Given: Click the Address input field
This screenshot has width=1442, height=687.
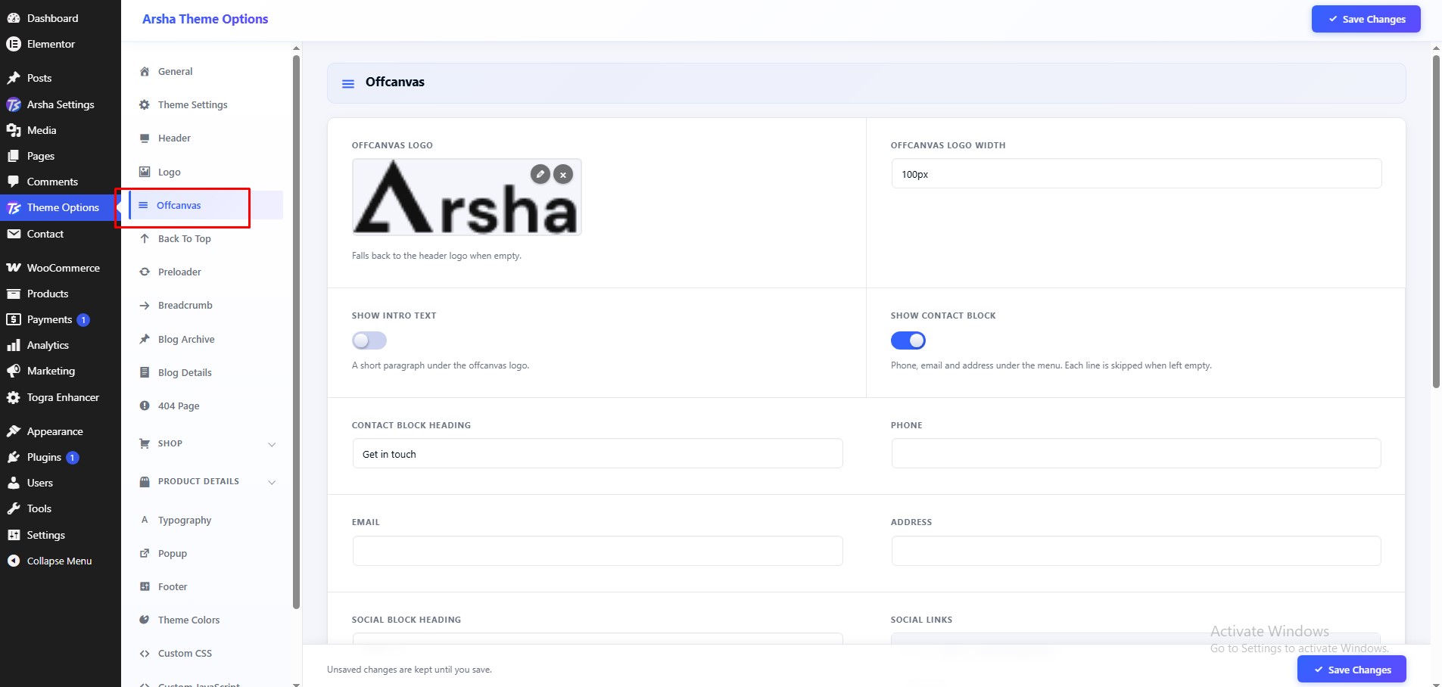Looking at the screenshot, I should [1136, 551].
